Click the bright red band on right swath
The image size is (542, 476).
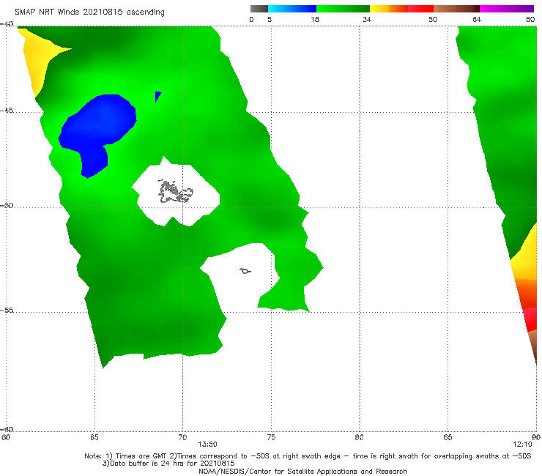tap(531, 320)
